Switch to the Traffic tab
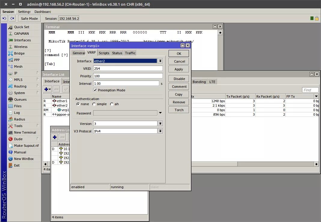 130,53
